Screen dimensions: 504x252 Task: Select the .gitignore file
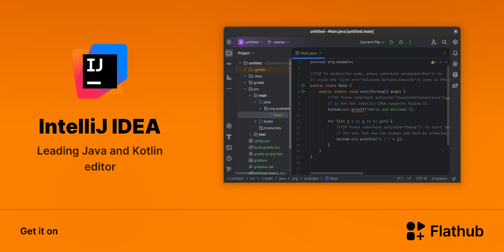(x=259, y=141)
